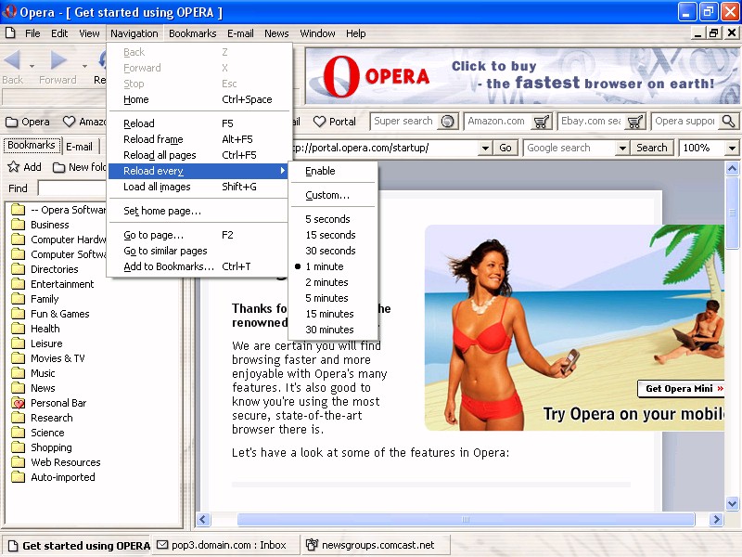Click the Add bookmark star icon
The height and width of the screenshot is (557, 742).
[x=15, y=167]
